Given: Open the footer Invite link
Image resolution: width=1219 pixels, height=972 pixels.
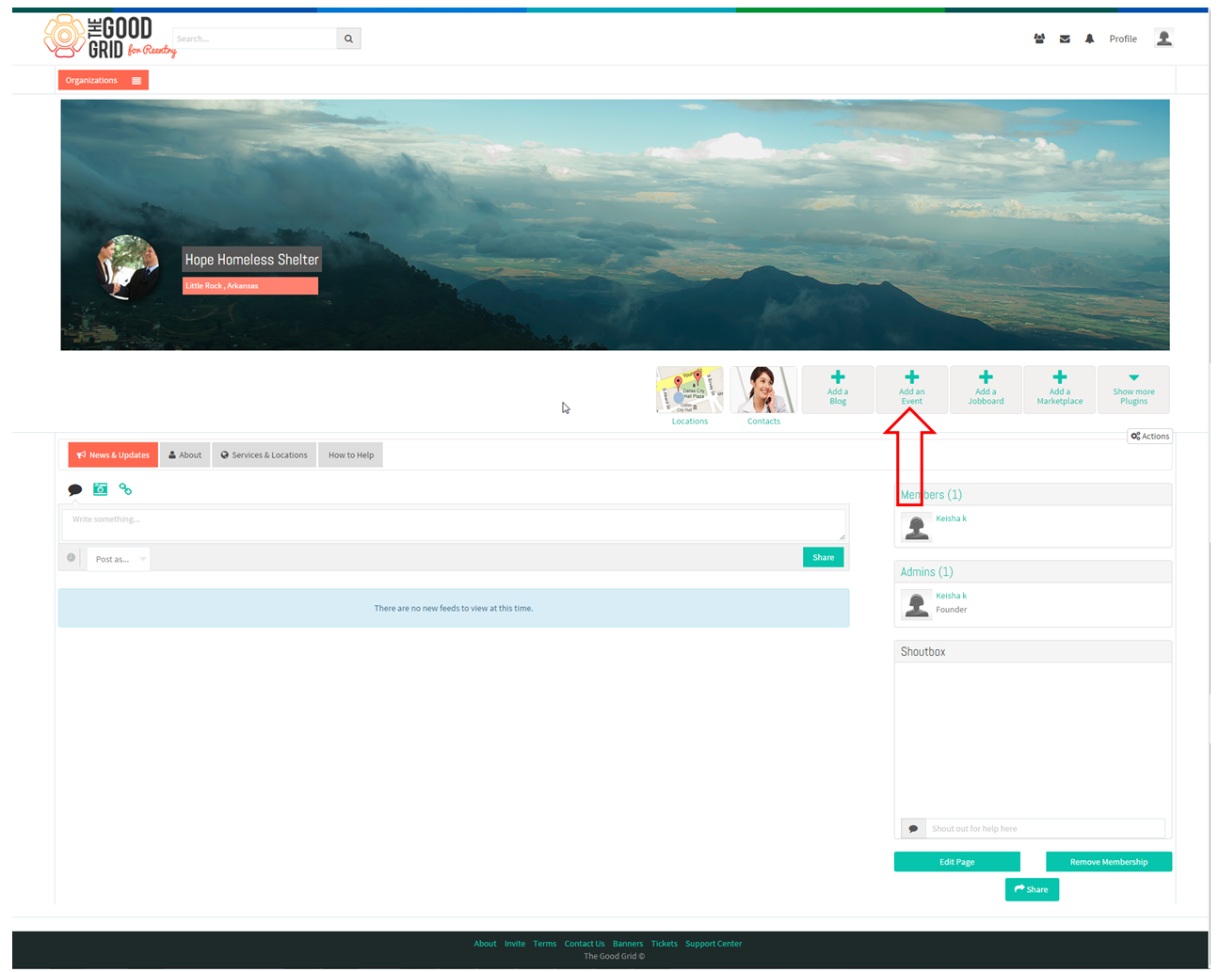Looking at the screenshot, I should point(515,944).
